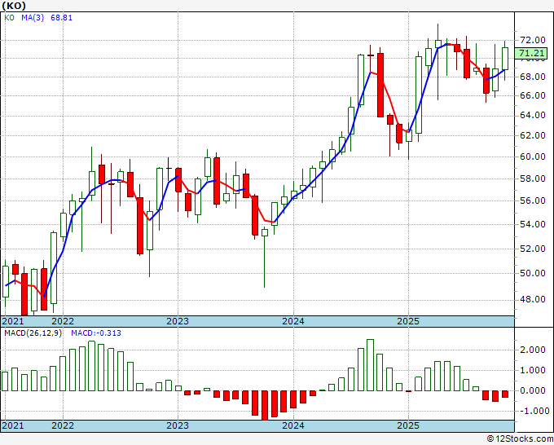
Task: Click the 54.00 price axis label
Action: point(533,224)
